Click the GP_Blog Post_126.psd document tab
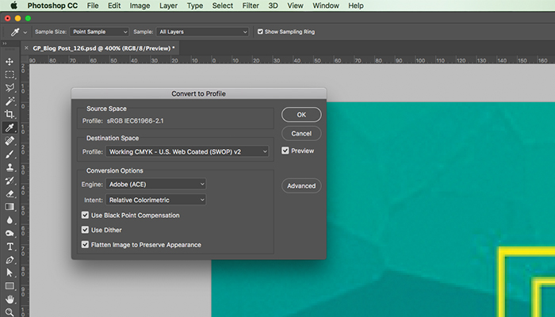This screenshot has width=555, height=317. pos(103,48)
